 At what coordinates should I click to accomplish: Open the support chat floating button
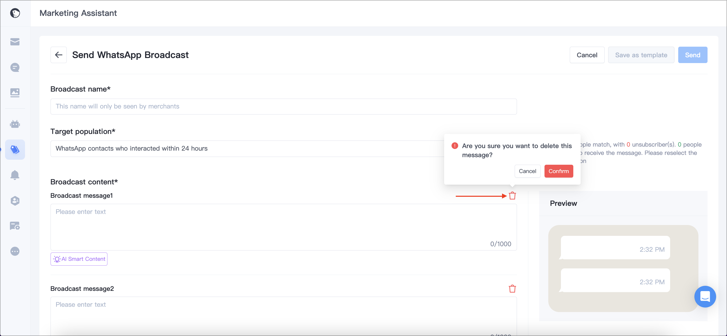pyautogui.click(x=705, y=297)
